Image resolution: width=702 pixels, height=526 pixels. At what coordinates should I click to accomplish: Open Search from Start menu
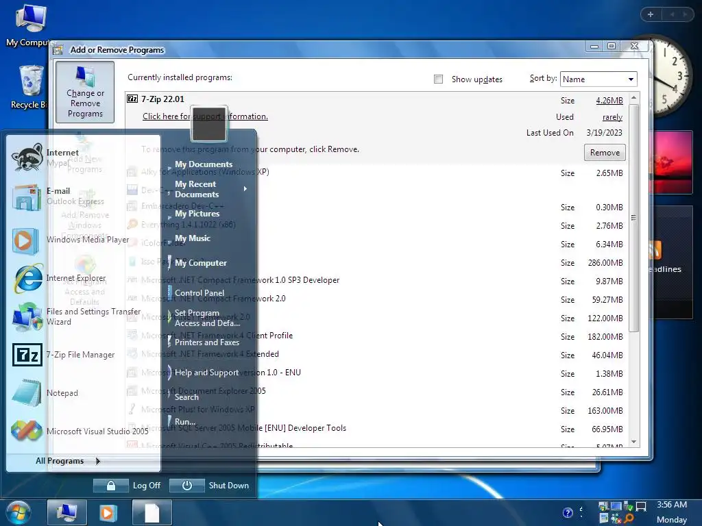[186, 397]
